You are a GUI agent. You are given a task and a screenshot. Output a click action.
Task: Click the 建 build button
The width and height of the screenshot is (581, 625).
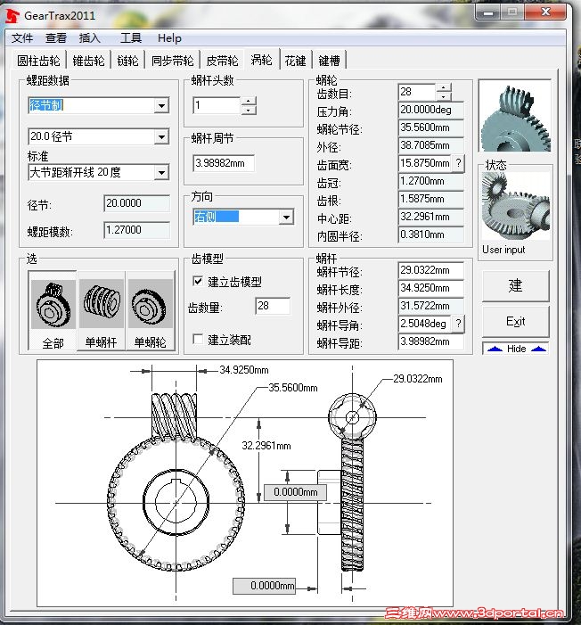click(515, 286)
